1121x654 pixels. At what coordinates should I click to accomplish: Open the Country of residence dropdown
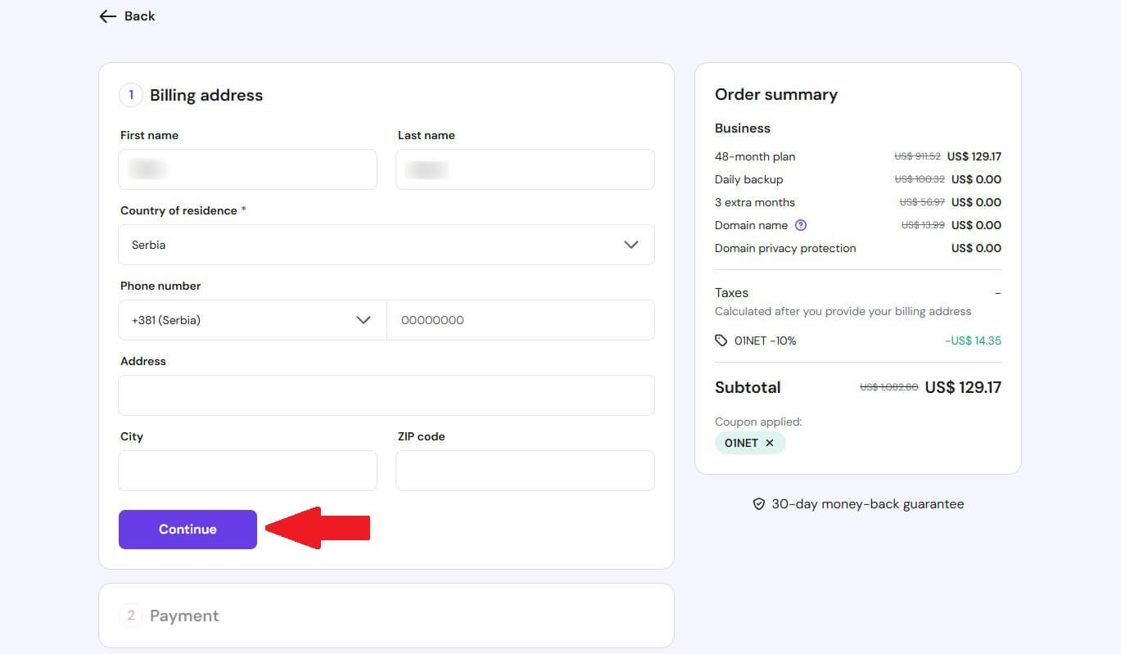pos(631,244)
